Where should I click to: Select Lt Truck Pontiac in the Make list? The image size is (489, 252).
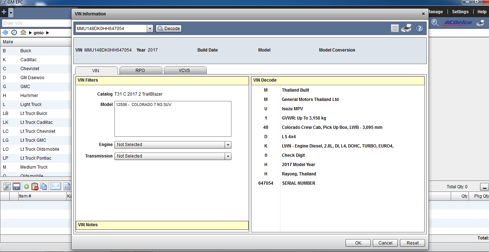36,158
